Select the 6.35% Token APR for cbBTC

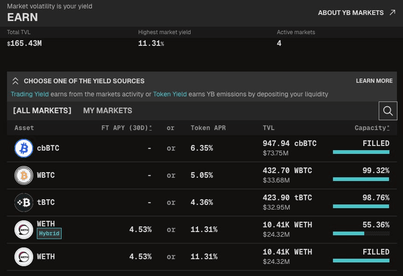(x=202, y=148)
